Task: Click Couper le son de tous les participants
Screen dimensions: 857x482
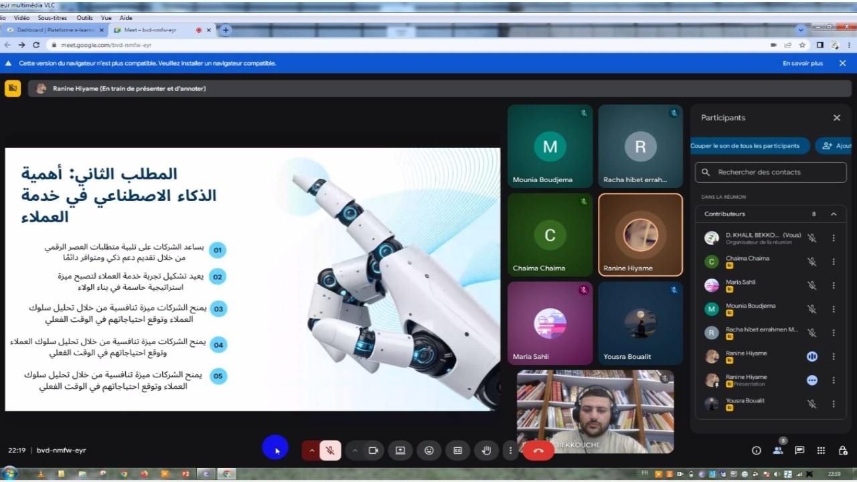Action: point(750,145)
